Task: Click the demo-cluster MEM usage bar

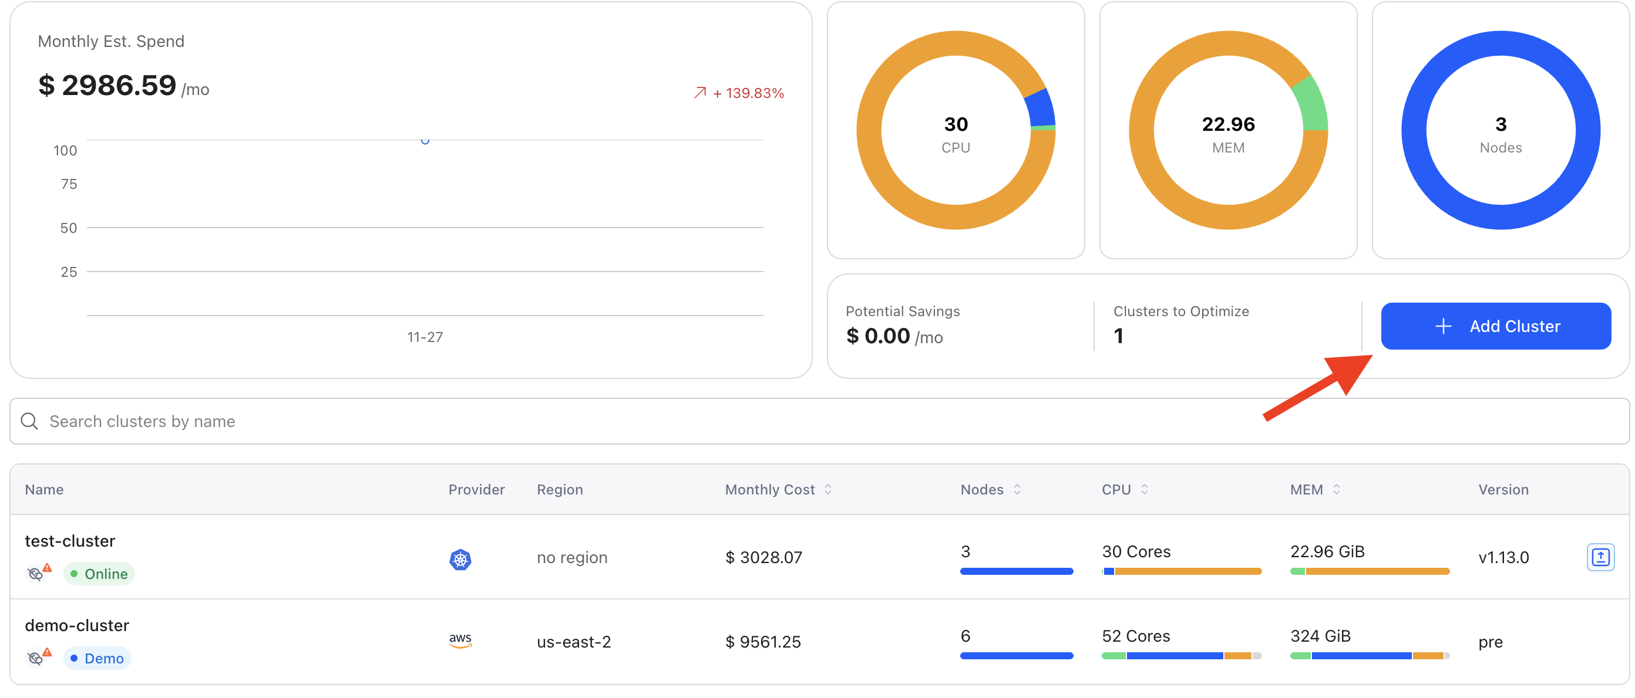Action: pos(1369,656)
